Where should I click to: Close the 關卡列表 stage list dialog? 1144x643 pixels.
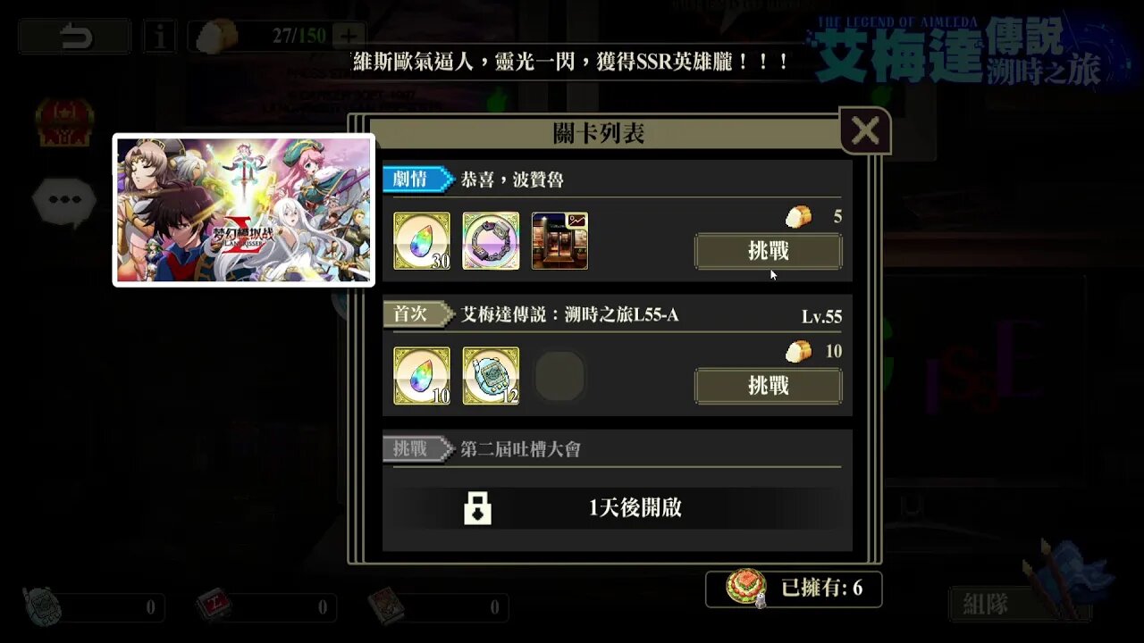864,131
